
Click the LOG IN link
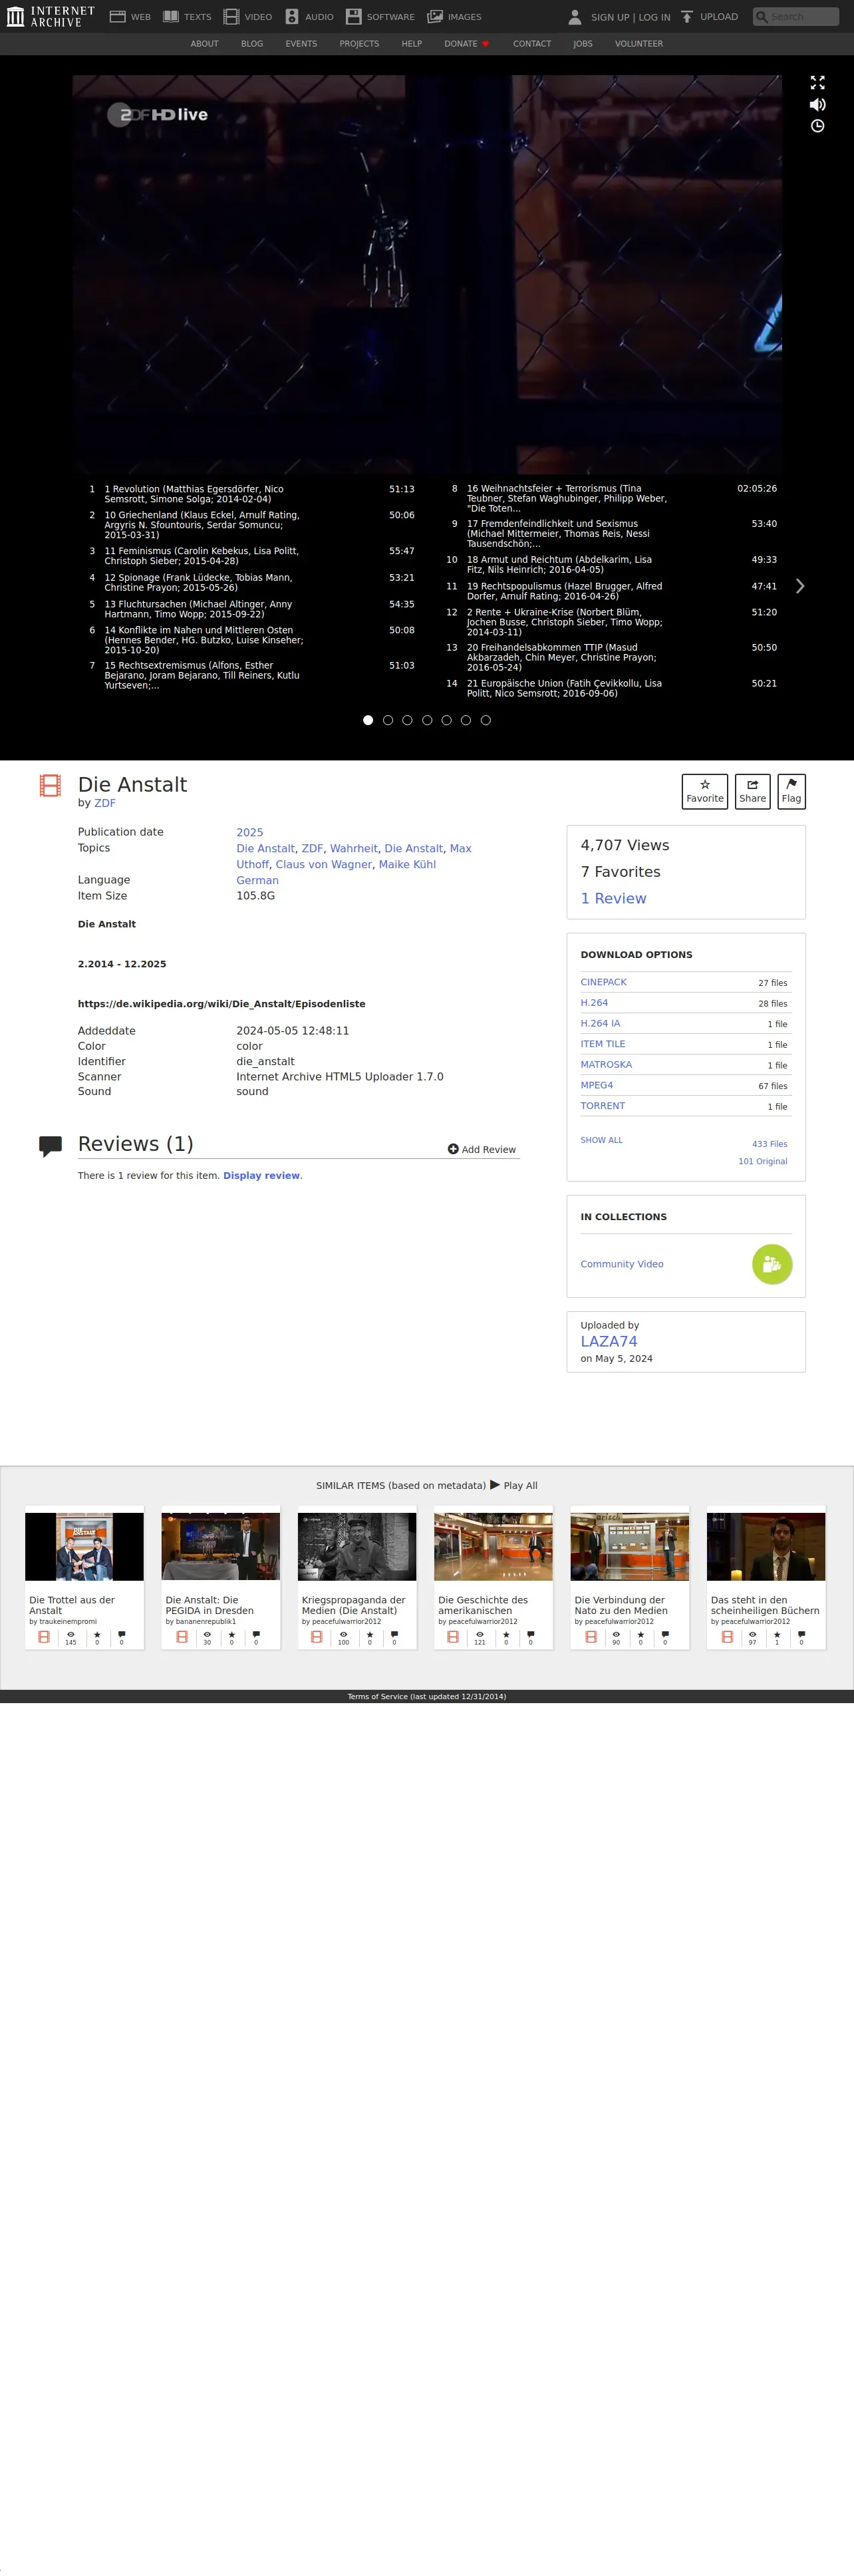click(655, 17)
